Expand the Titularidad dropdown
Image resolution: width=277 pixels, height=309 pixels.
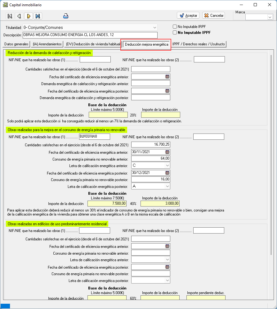point(155,27)
